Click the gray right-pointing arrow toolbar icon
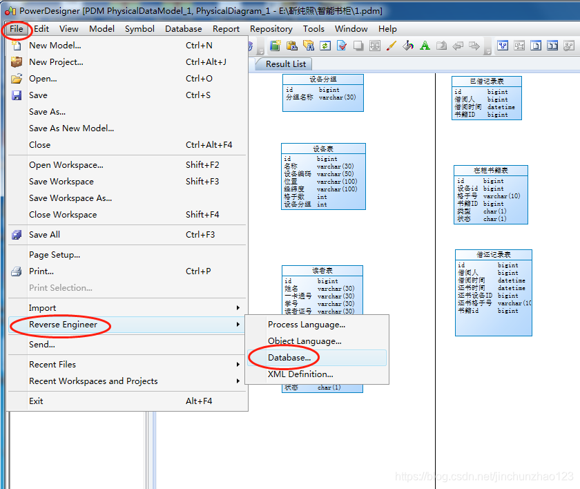The height and width of the screenshot is (489, 580). point(474,46)
